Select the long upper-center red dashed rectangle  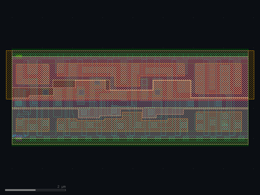[121, 70]
